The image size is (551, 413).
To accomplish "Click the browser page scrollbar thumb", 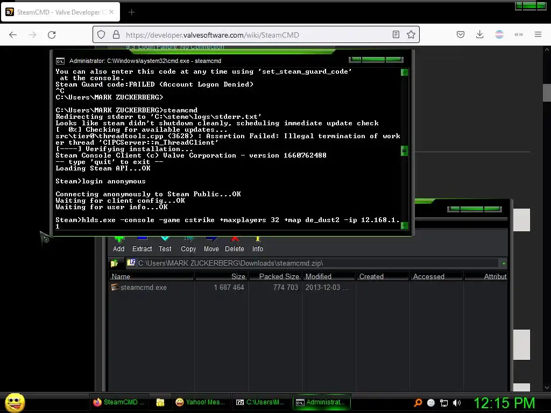I will pyautogui.click(x=547, y=92).
